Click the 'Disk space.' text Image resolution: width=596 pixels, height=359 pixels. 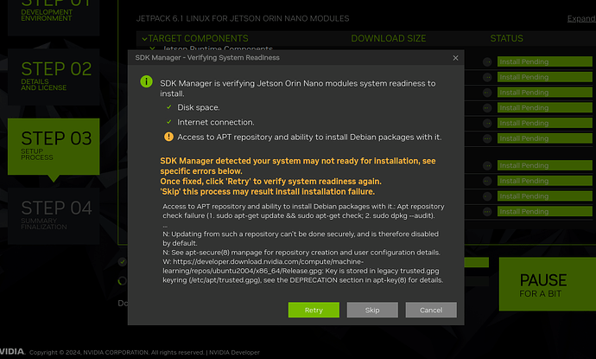point(199,107)
